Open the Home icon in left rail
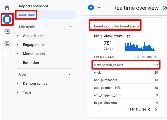The height and width of the screenshot is (120, 167). click(7, 8)
